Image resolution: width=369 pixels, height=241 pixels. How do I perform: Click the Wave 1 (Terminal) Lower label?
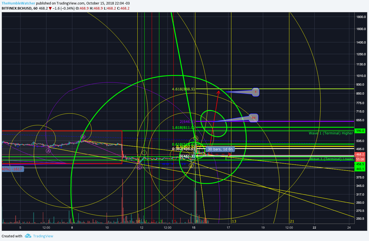331,159
